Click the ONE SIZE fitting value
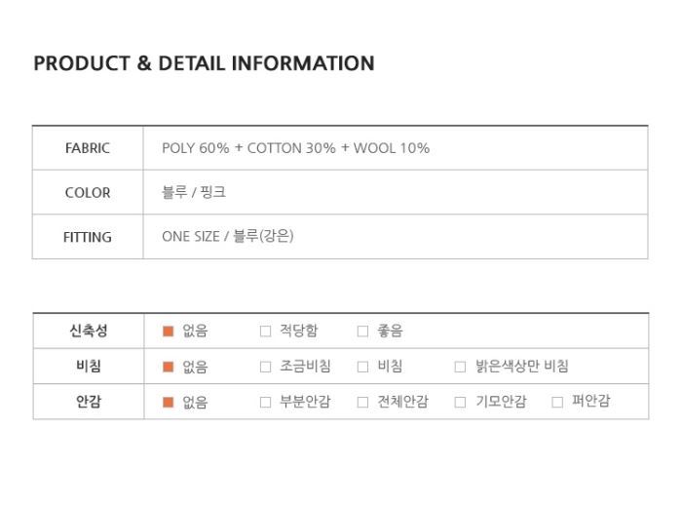 pos(191,236)
